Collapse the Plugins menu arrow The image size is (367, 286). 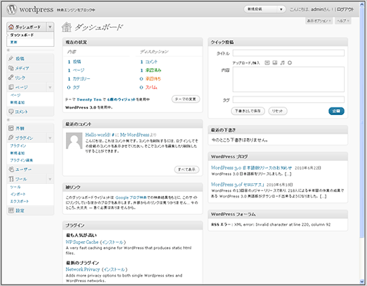click(50, 138)
